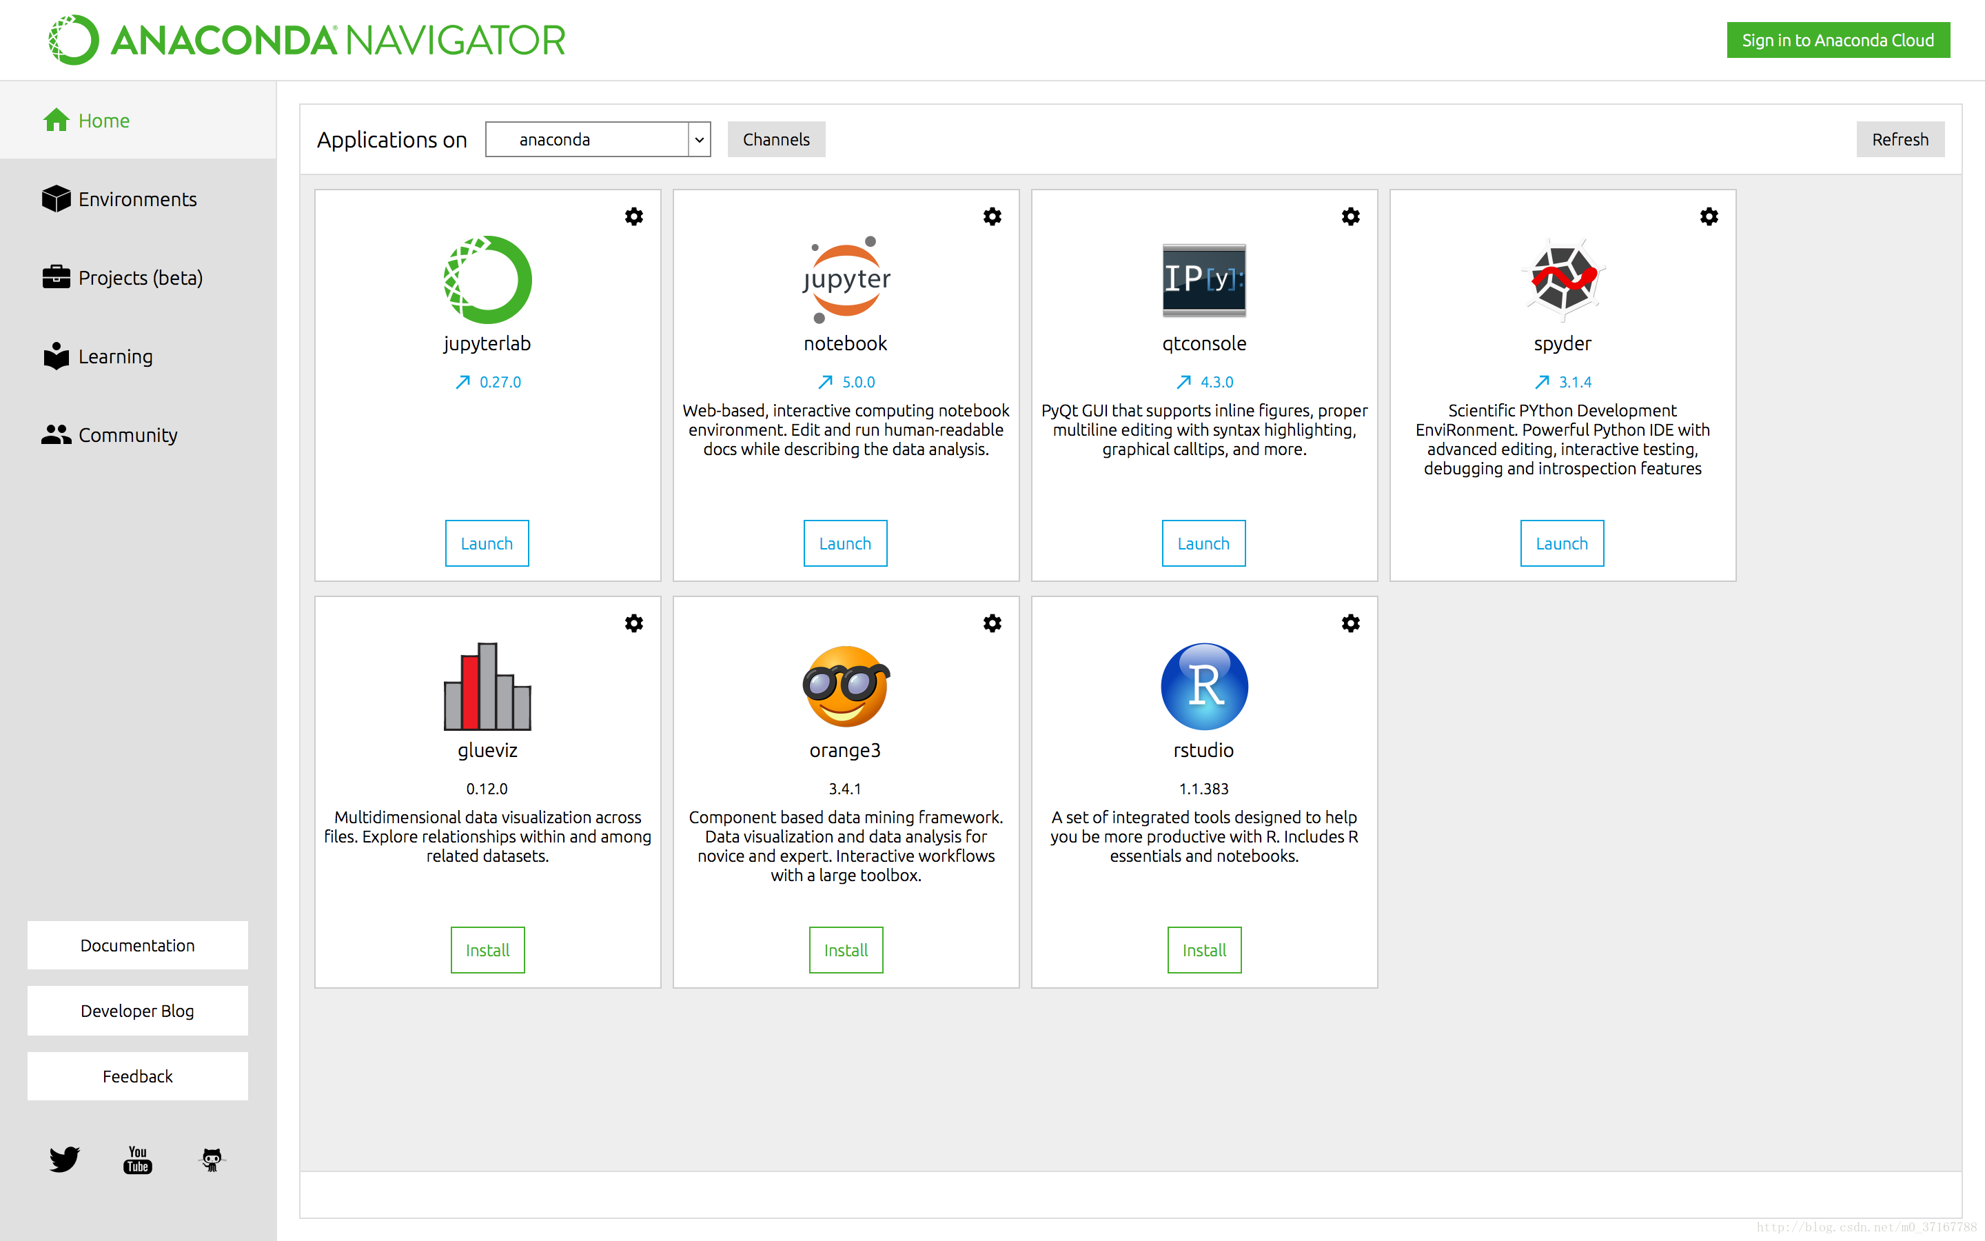The image size is (1985, 1241).
Task: Click version 0.27.0 under jupyterlab
Action: pyautogui.click(x=500, y=382)
